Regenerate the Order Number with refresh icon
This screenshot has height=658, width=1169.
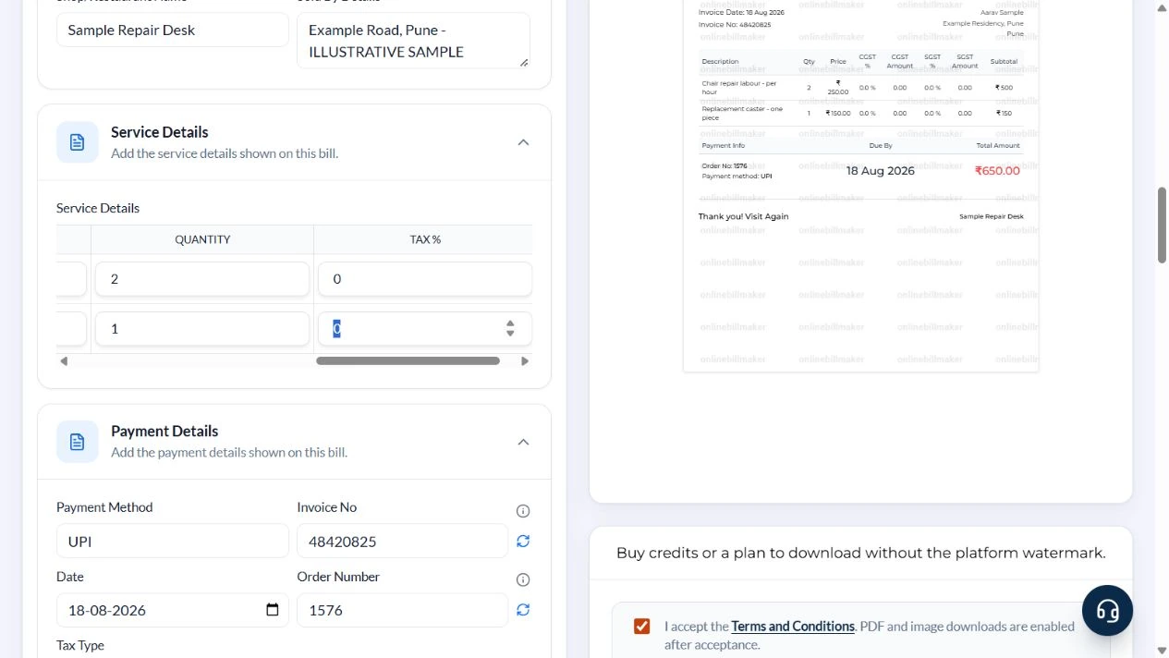(x=523, y=609)
